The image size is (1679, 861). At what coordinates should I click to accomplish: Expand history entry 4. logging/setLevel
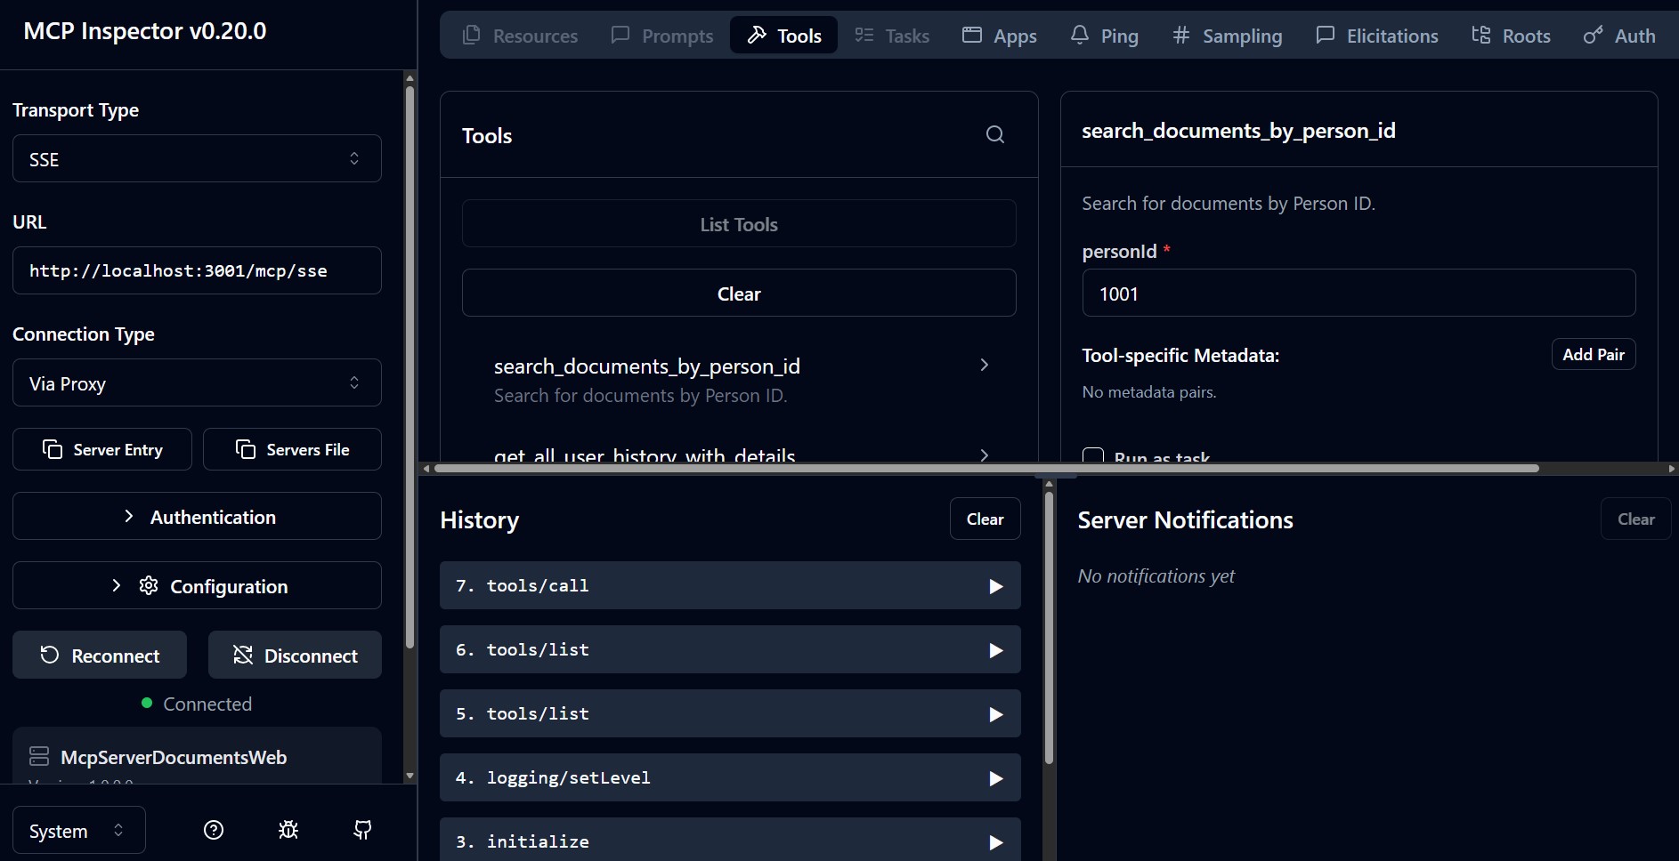[x=730, y=777]
